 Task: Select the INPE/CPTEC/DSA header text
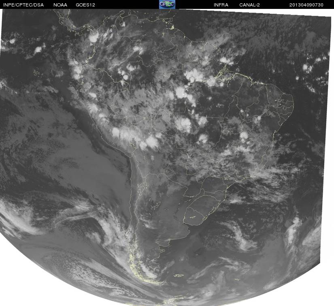(23, 5)
